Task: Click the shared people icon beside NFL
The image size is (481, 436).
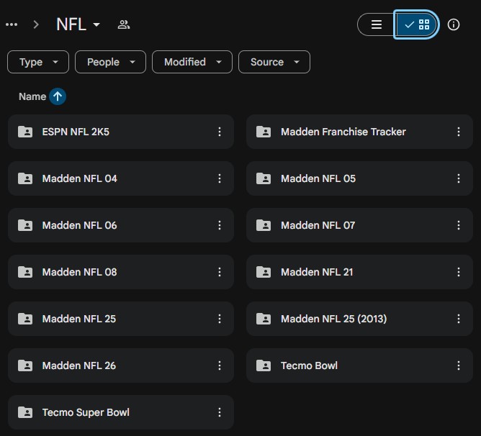Action: coord(124,24)
